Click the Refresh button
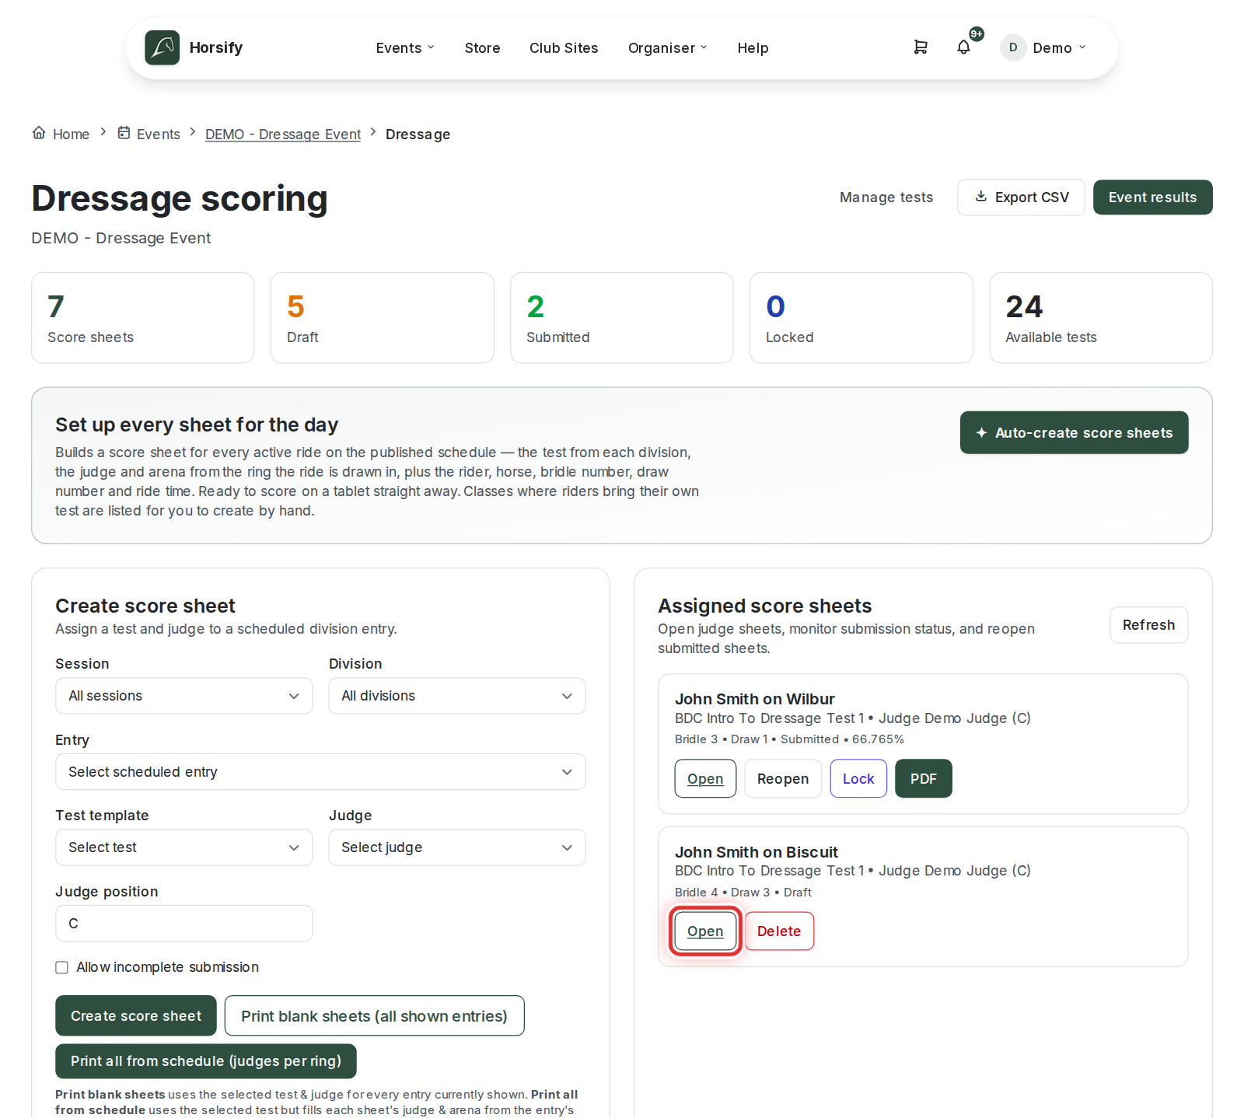 coord(1148,625)
